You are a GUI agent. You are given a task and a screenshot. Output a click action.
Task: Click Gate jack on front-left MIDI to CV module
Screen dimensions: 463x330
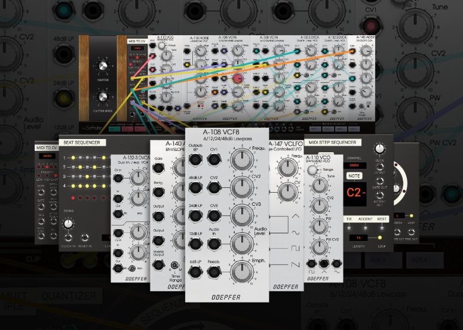click(41, 206)
